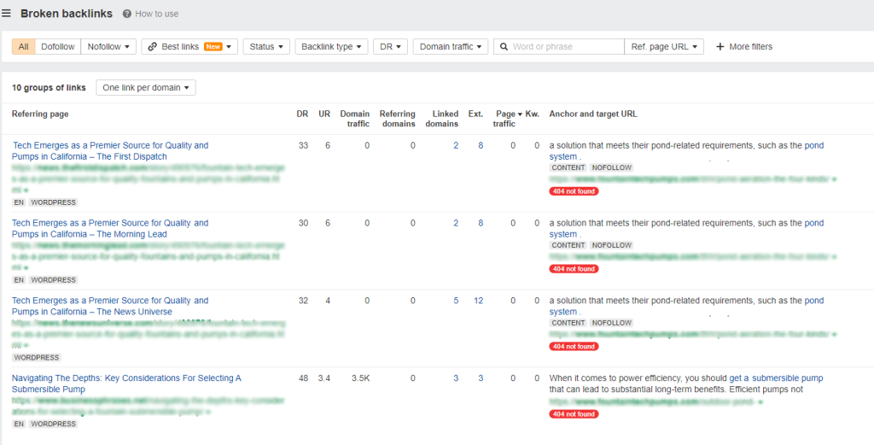
Task: Click Ext. value 8 in First Dispatch row
Action: (481, 145)
